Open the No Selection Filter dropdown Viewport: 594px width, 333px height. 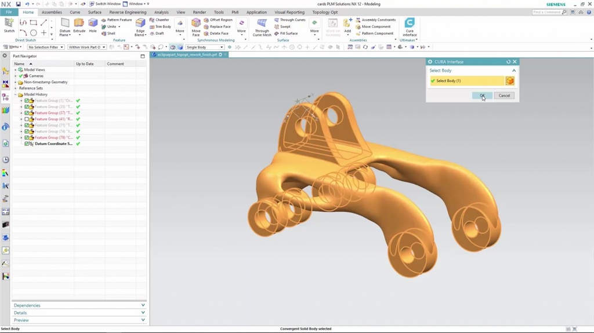tap(46, 47)
